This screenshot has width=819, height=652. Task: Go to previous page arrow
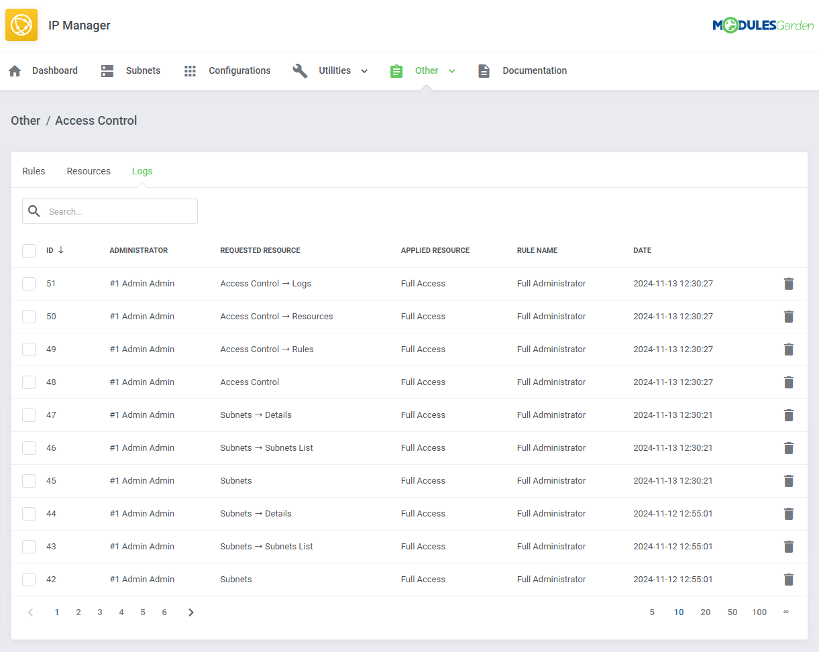coord(30,612)
